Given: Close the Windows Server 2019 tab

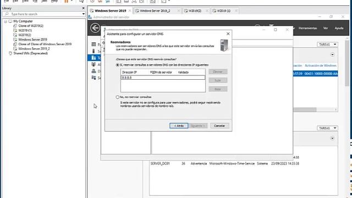Looking at the screenshot, I should (x=130, y=11).
